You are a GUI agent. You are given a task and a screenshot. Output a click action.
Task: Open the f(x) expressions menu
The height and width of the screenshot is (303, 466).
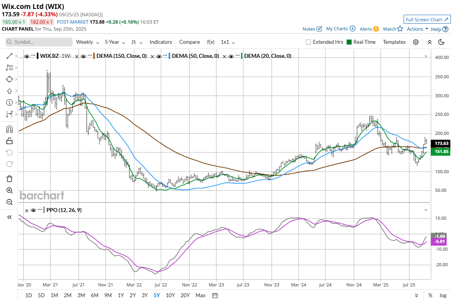coord(211,42)
